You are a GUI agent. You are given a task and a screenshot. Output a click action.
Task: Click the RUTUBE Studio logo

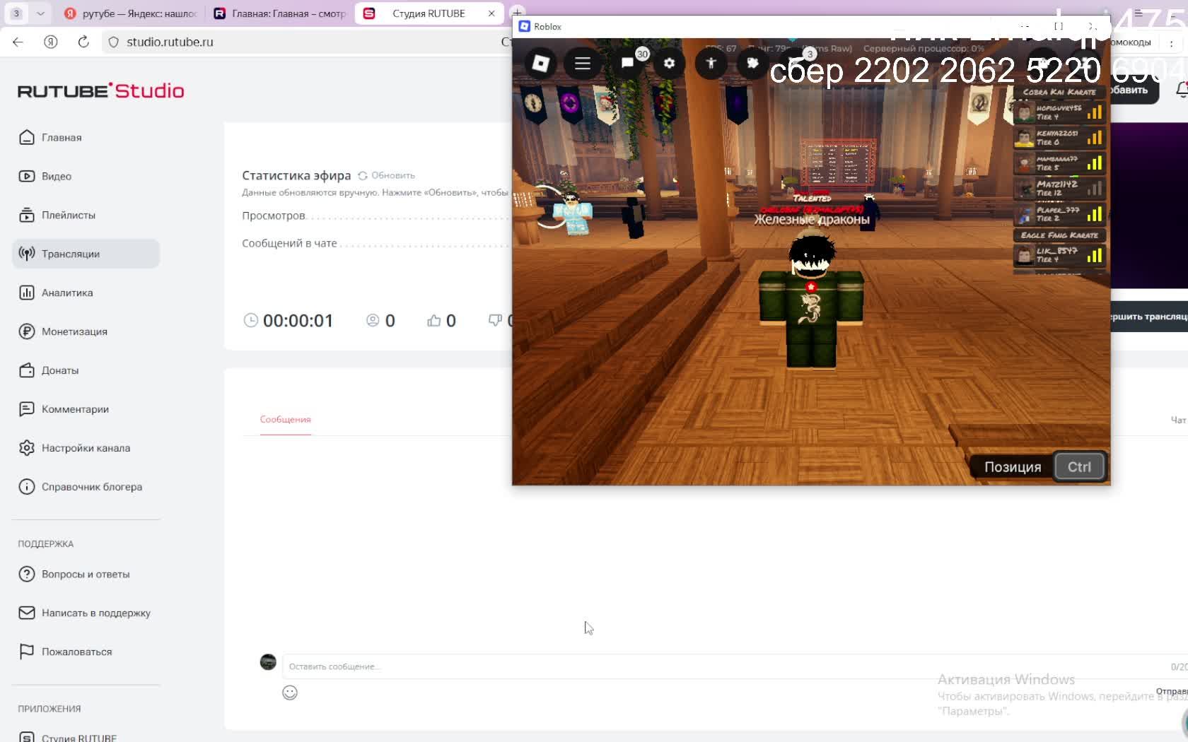tap(101, 90)
